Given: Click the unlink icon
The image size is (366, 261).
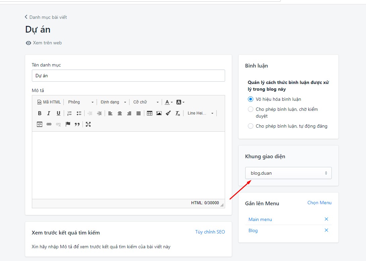Looking at the screenshot, I should click(x=58, y=124).
